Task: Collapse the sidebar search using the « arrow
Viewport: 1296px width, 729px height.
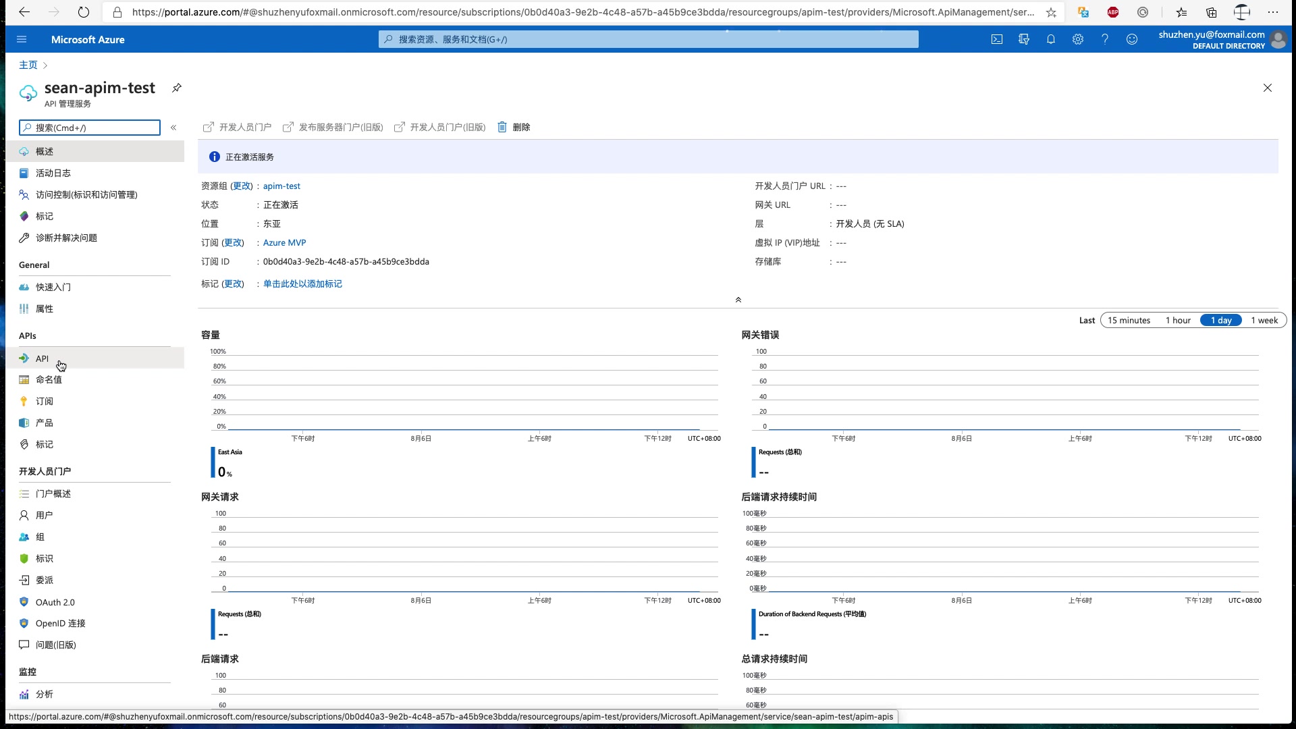Action: tap(173, 128)
